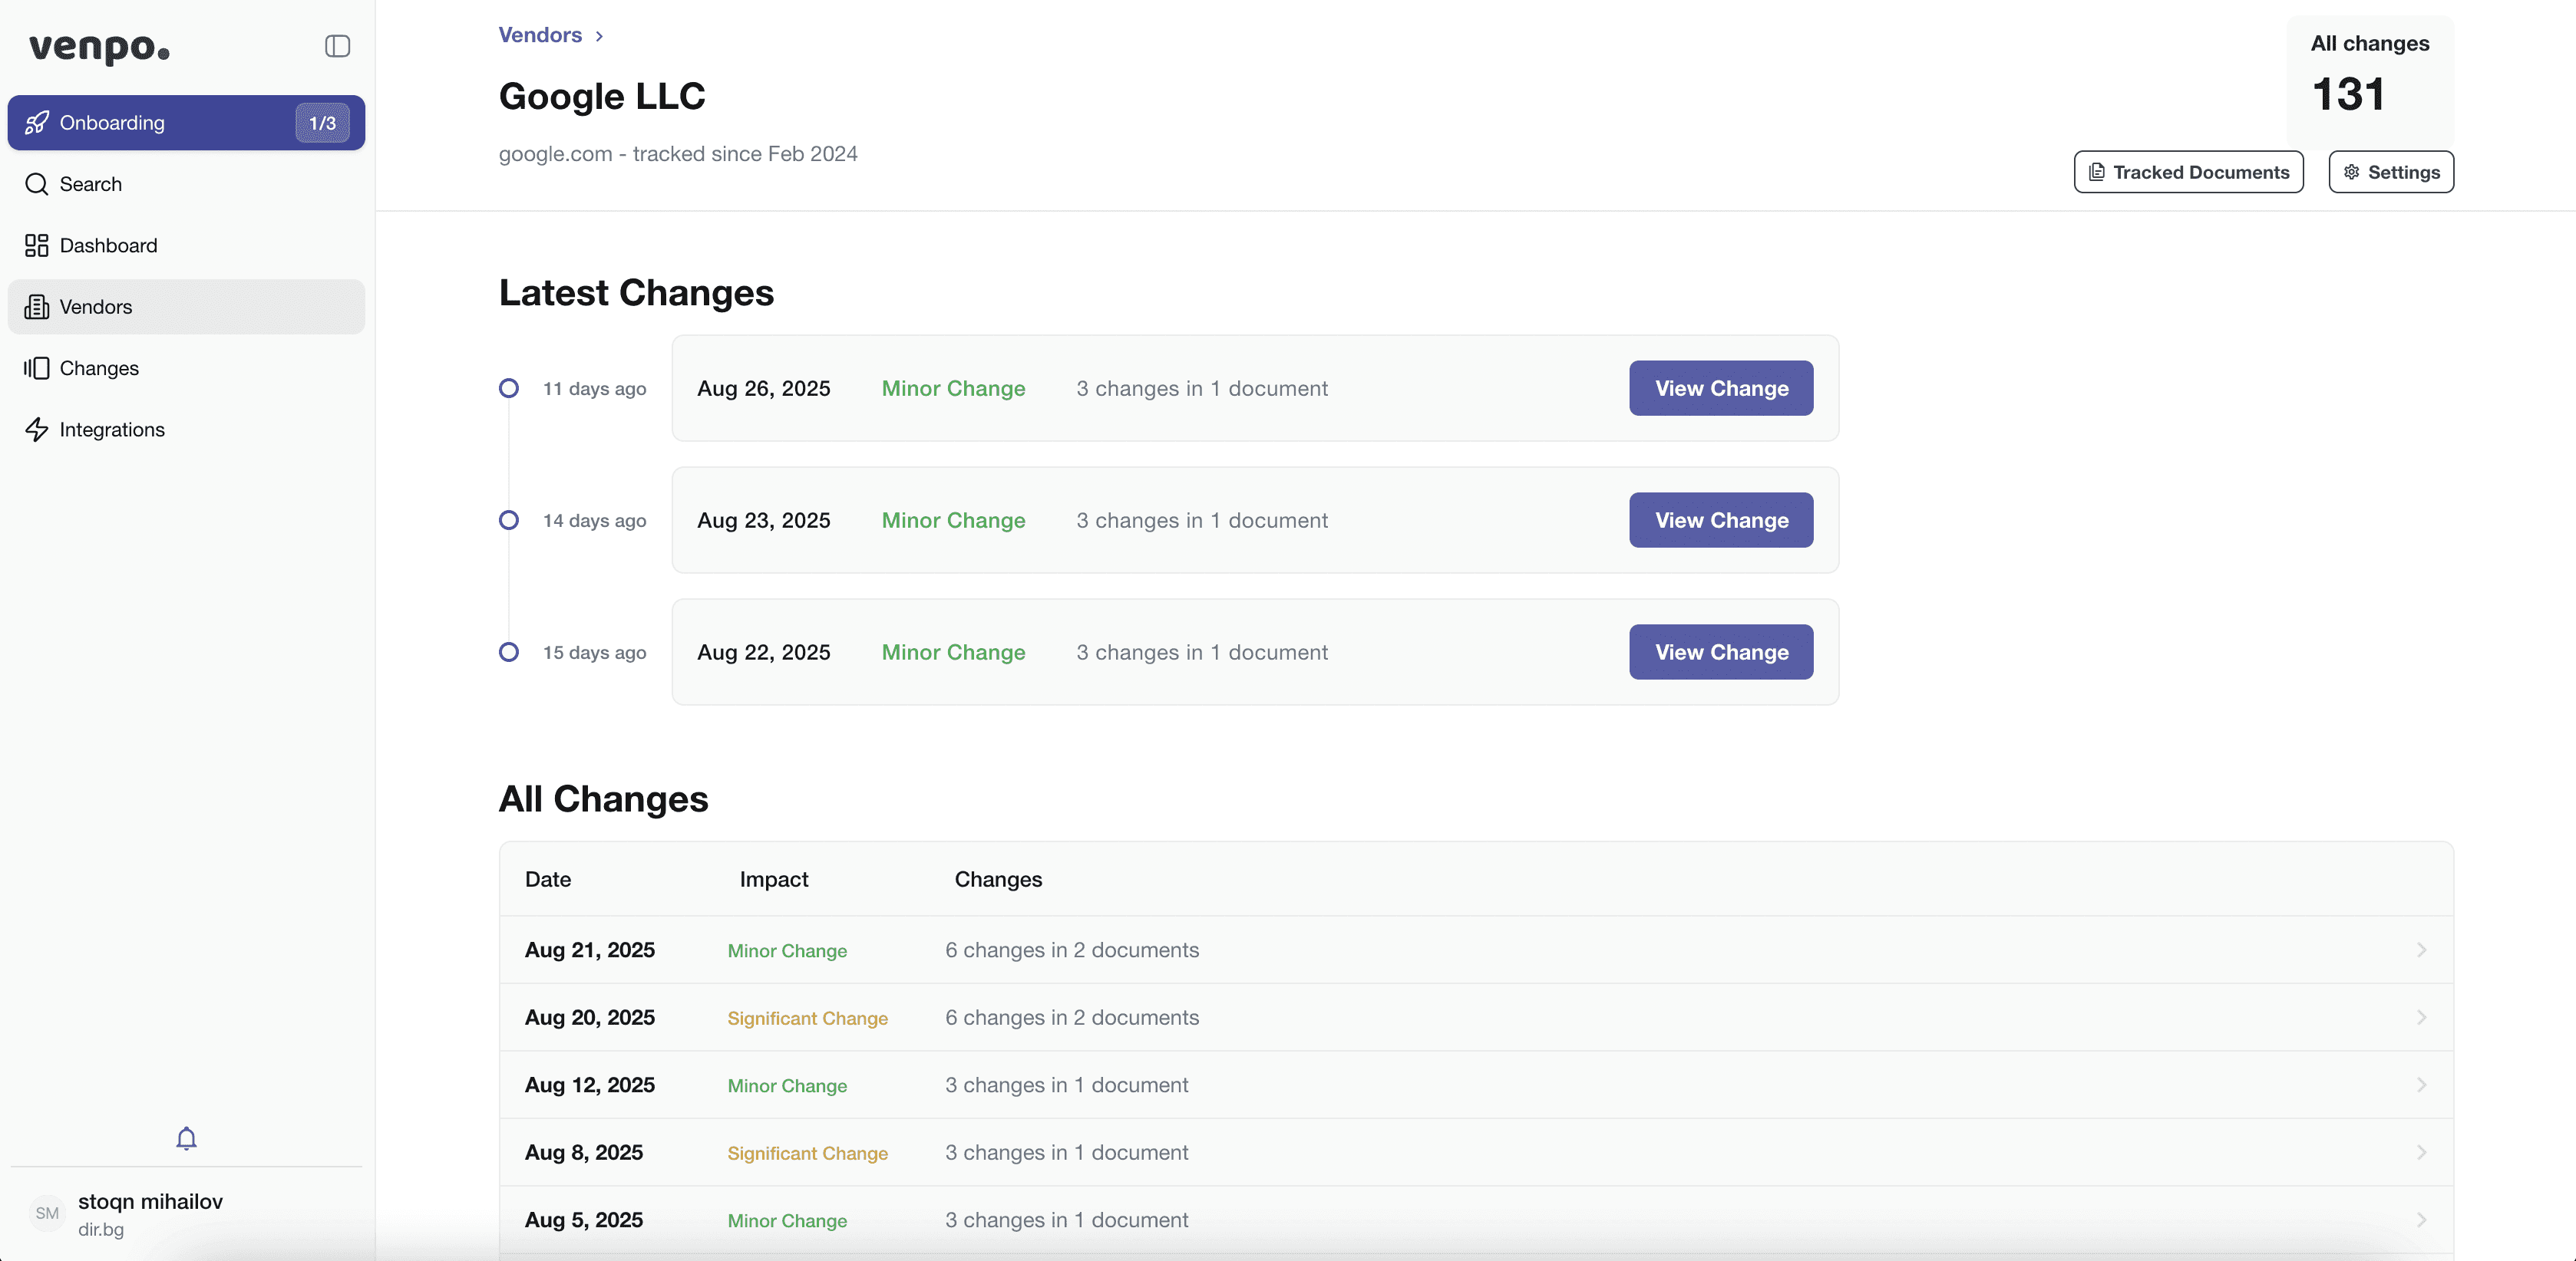Image resolution: width=2576 pixels, height=1261 pixels.
Task: Expand the Aug 8, 2025 change row
Action: pos(2422,1152)
